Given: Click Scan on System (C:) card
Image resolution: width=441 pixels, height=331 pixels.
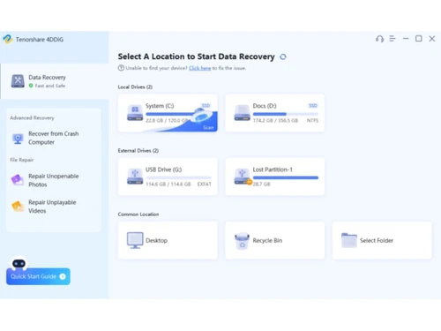Looking at the screenshot, I should coord(208,127).
